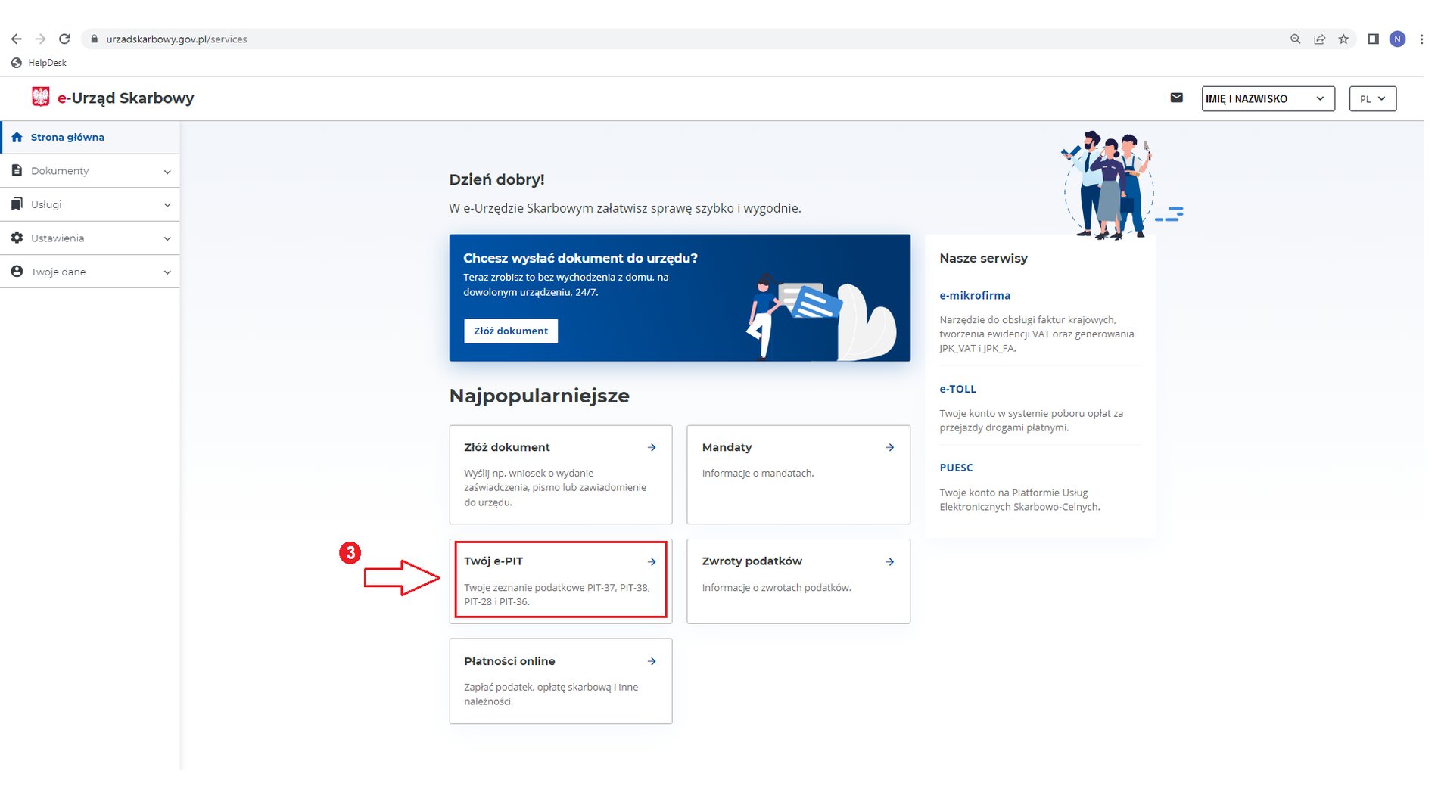Expand the Usługi menu chevron

click(167, 205)
